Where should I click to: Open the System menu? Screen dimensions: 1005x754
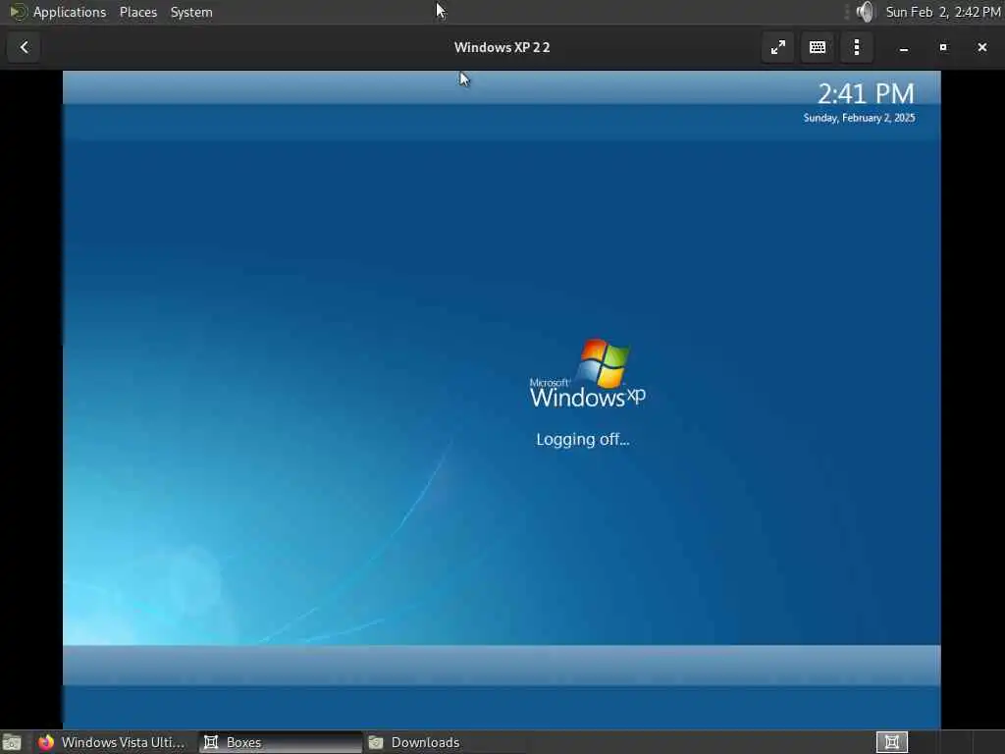pos(191,12)
